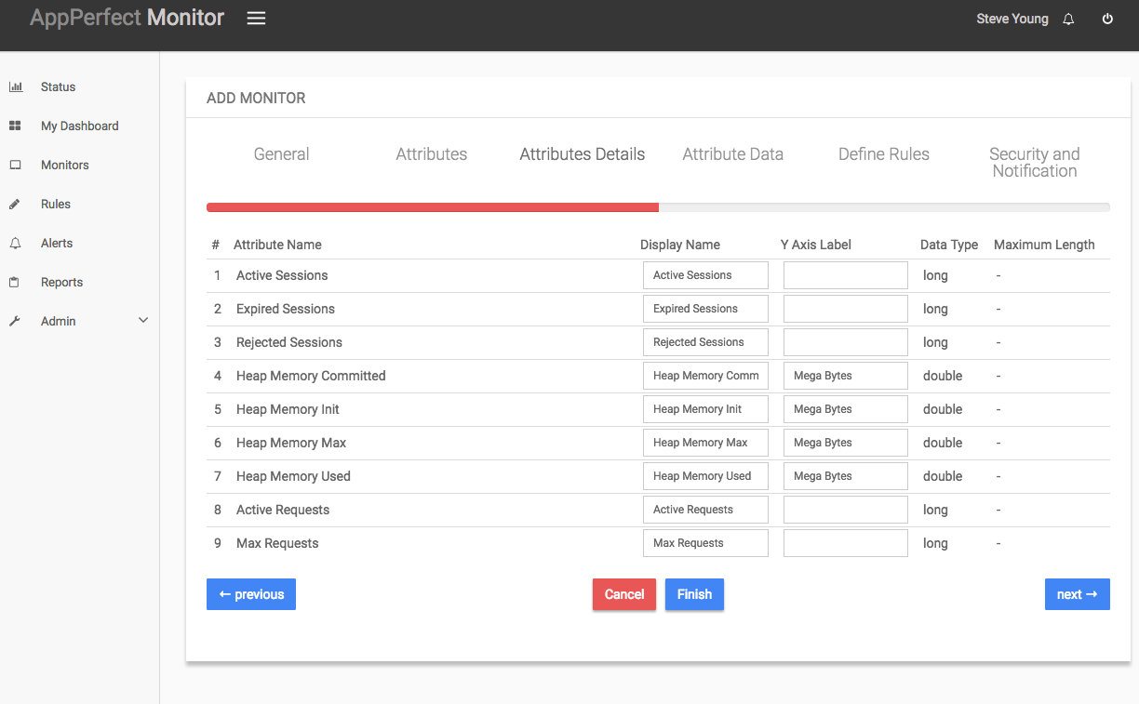The height and width of the screenshot is (704, 1139).
Task: Click the Maximum Length column header
Action: click(x=1044, y=245)
